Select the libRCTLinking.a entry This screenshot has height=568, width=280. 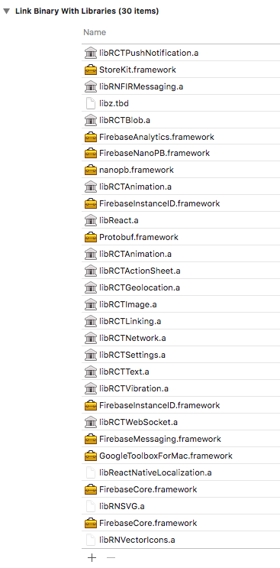(181, 321)
